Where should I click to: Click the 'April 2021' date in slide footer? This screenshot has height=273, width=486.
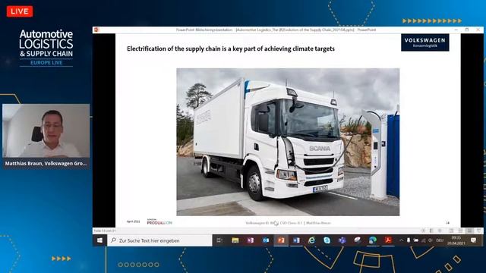[x=134, y=221]
